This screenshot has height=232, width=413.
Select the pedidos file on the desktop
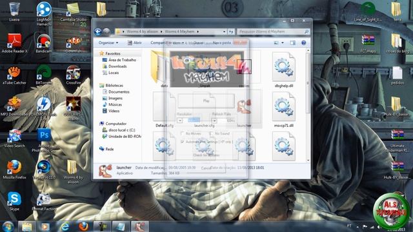[398, 75]
